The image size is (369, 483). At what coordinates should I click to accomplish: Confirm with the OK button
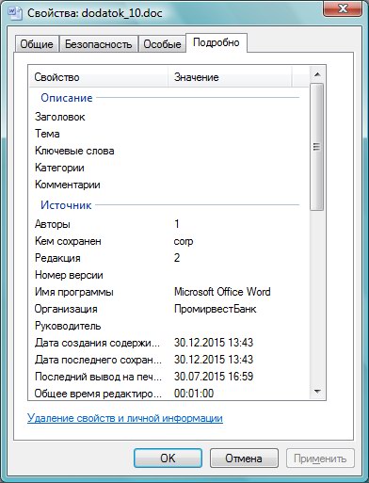coord(168,459)
